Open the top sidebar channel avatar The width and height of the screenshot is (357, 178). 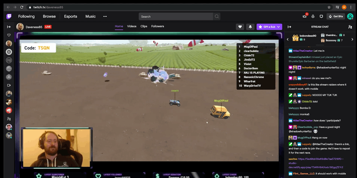point(9,43)
